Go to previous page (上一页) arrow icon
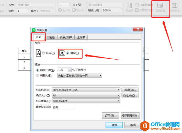Viewport: 182px width, 133px height. 60,10
